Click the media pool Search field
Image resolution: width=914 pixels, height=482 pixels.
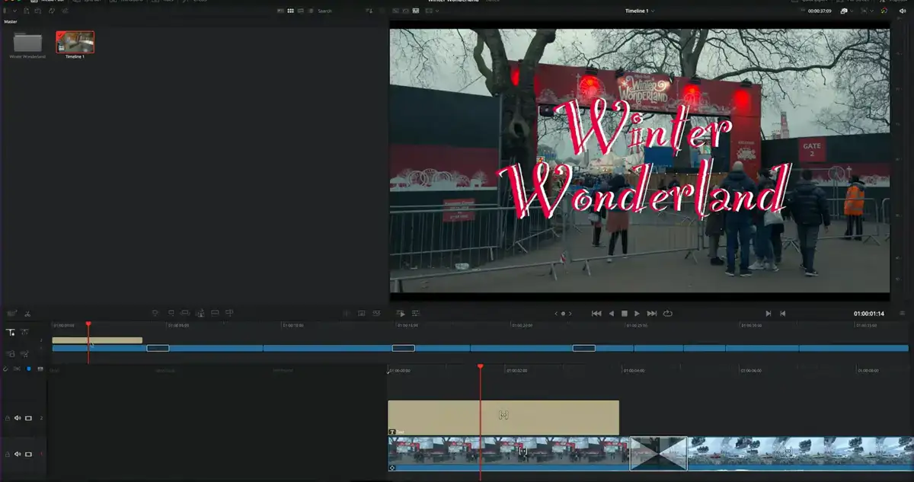(x=324, y=11)
